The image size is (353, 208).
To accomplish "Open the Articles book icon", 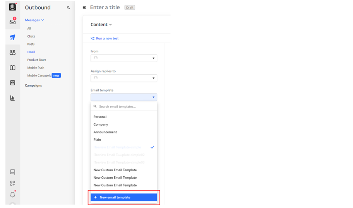I will [12, 68].
